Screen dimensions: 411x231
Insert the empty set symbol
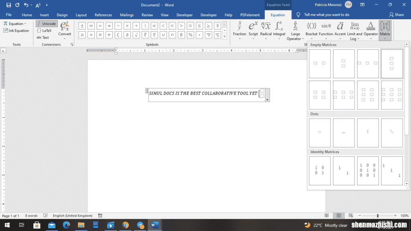(x=181, y=35)
